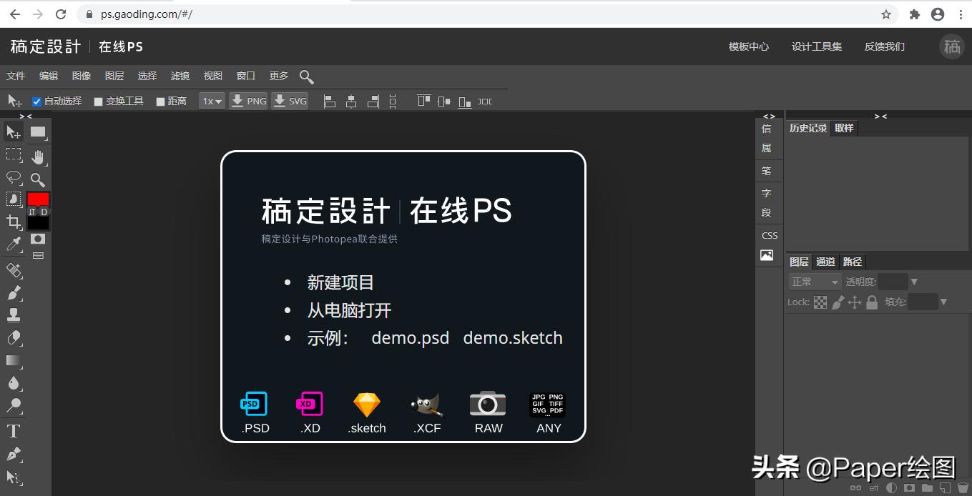
Task: Select the Gradient tool
Action: click(x=12, y=360)
